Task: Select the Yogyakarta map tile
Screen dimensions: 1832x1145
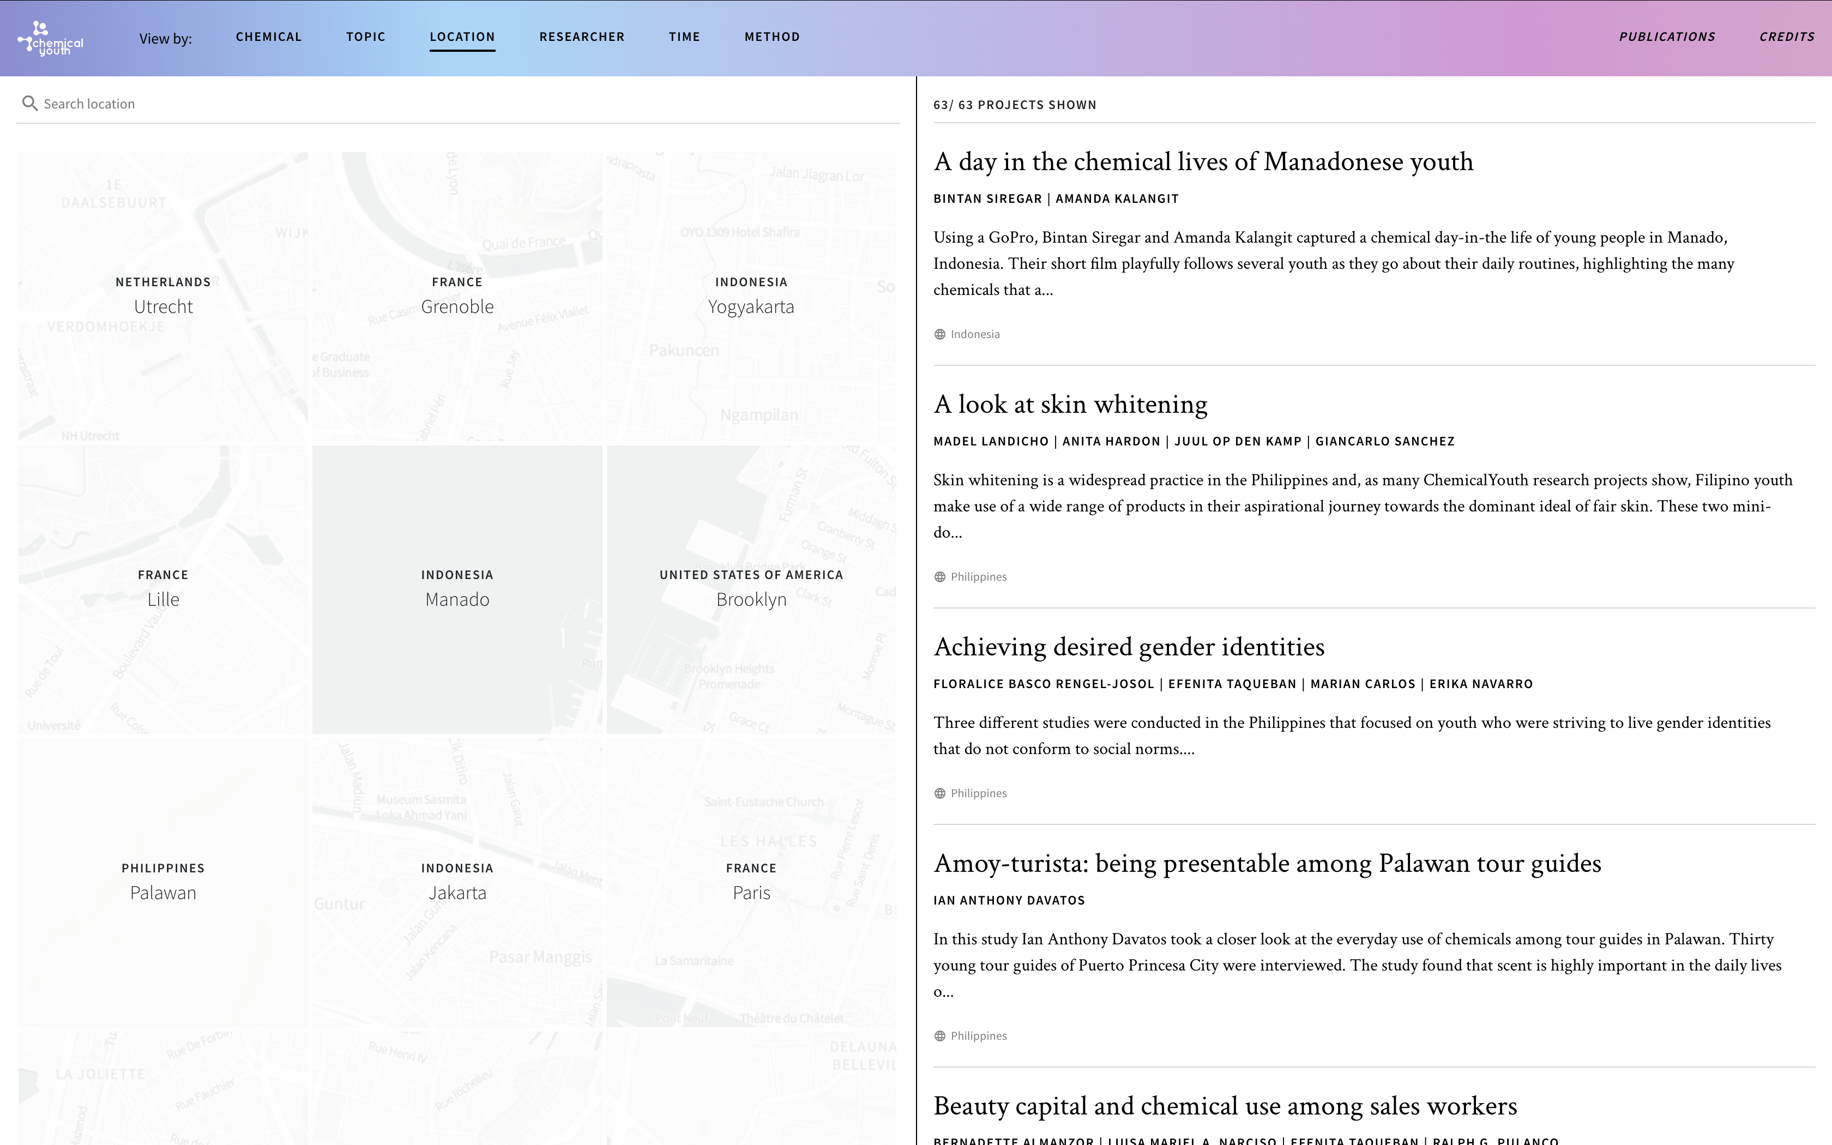Action: tap(751, 296)
